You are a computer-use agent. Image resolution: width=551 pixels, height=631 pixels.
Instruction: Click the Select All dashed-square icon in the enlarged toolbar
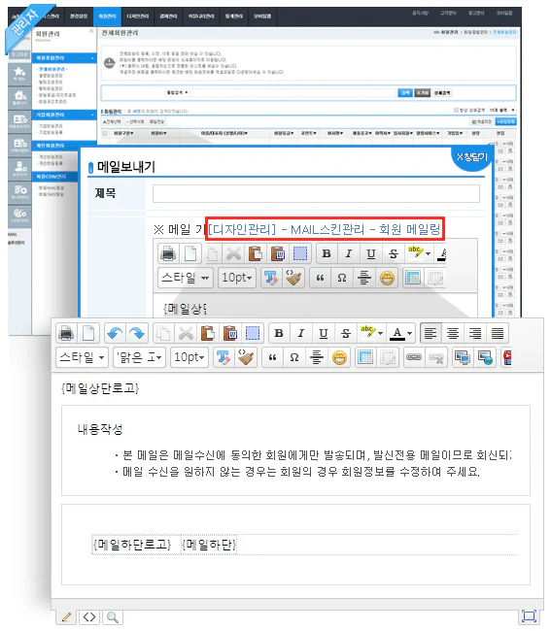(253, 333)
